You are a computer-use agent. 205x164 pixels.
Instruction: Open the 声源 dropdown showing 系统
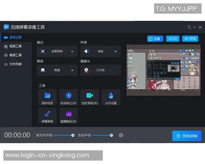coord(100,51)
